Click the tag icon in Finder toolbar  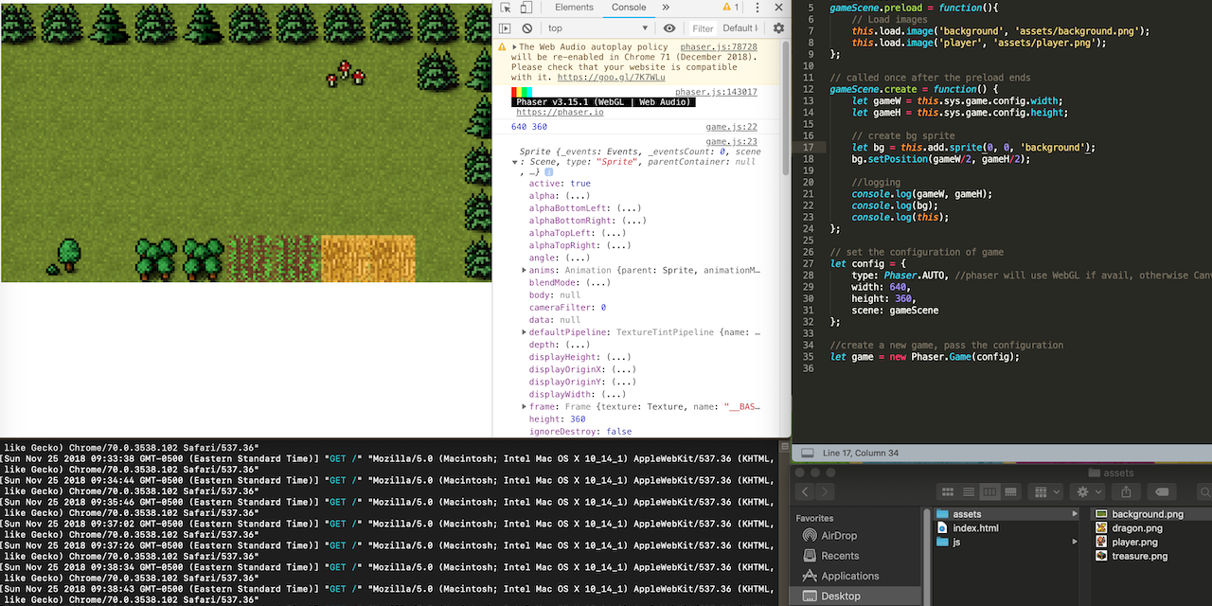click(x=1163, y=491)
